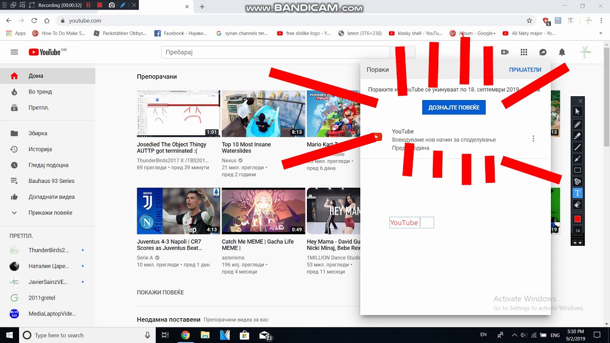
Task: Open the Apps bookmarks shortcut
Action: (16, 33)
